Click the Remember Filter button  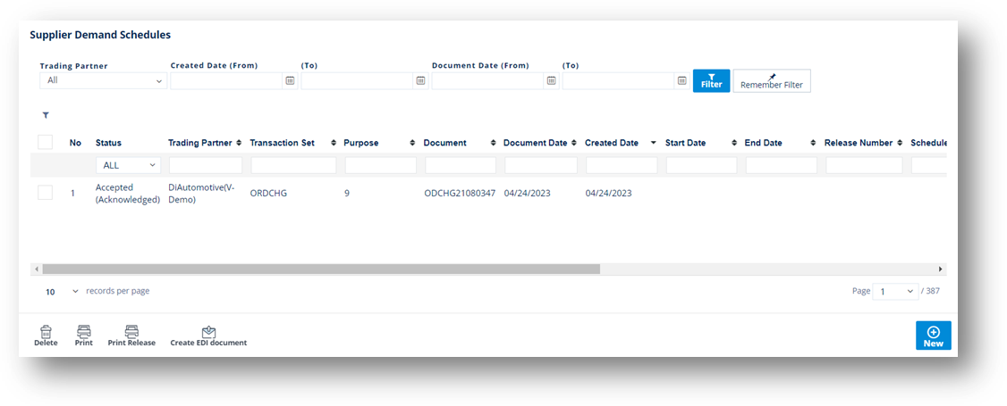[x=771, y=80]
